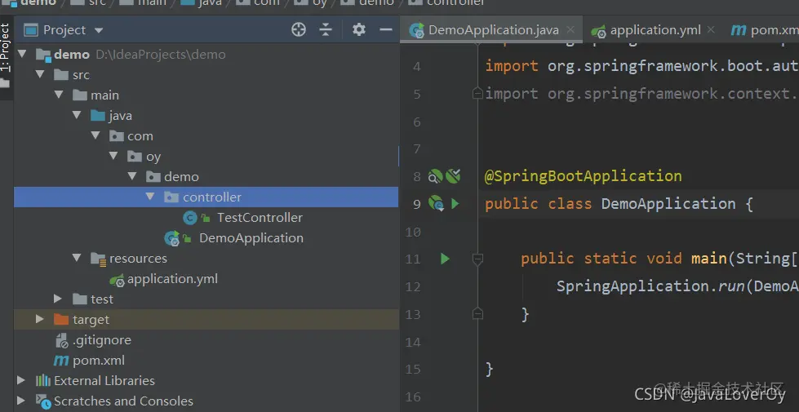This screenshot has width=799, height=412.
Task: Collapse the java folder arrow
Action: coord(77,115)
